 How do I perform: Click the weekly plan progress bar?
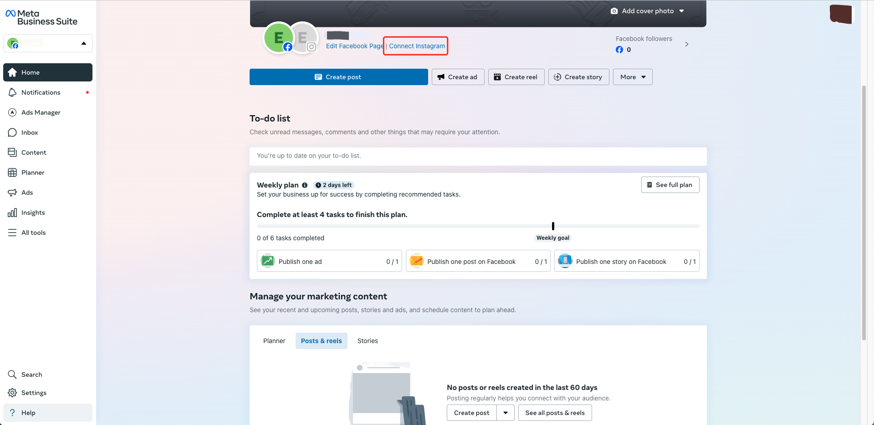pos(478,226)
